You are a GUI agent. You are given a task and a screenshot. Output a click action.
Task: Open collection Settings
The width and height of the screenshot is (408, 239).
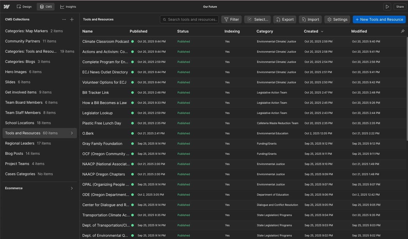pyautogui.click(x=337, y=19)
